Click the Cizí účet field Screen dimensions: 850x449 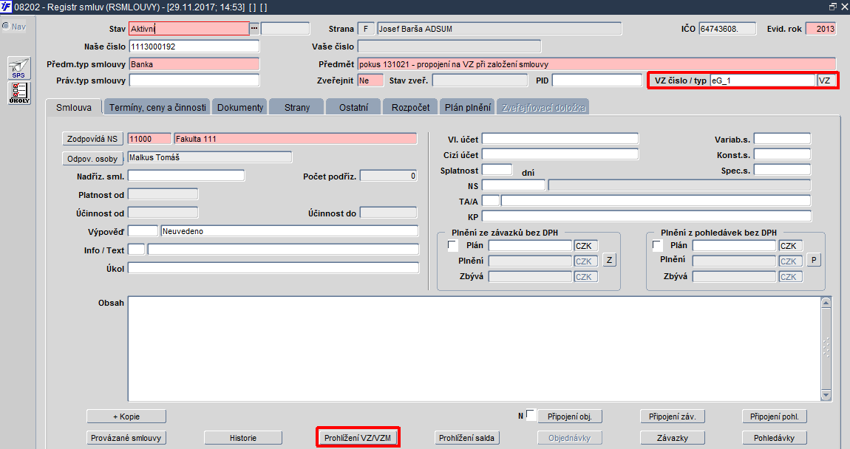click(560, 154)
